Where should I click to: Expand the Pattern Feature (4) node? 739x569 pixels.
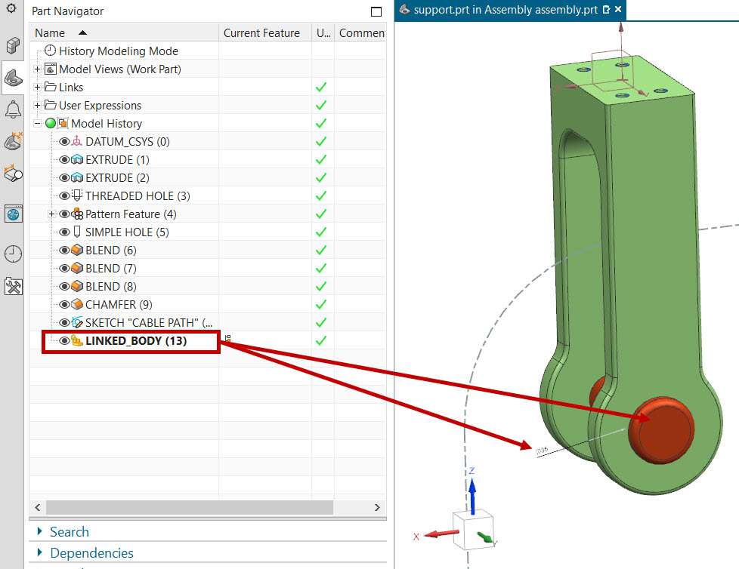[51, 214]
